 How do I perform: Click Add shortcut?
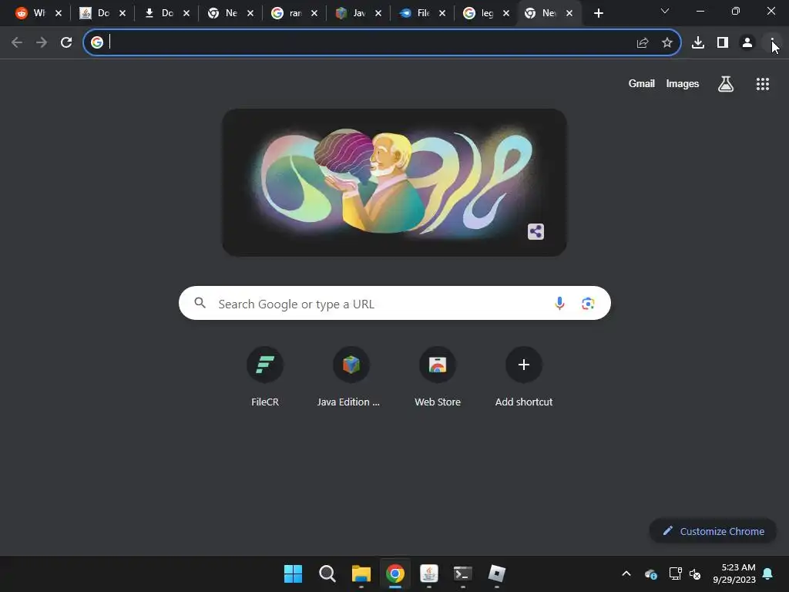[x=524, y=378]
